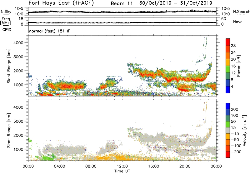Pick the red bottom segment of velocity colorbar
Image resolution: width=250 pixels, height=173 pixels.
[x=228, y=155]
